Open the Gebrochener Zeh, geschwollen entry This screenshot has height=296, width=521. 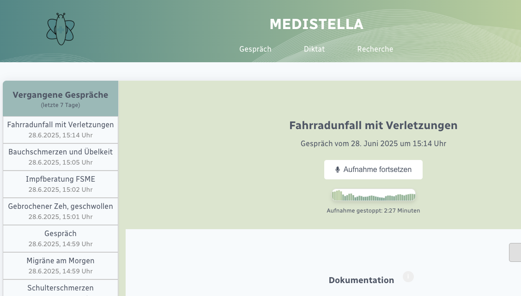[x=61, y=211]
